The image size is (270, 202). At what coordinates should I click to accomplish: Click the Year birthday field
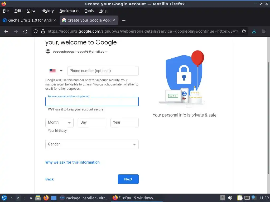tap(124, 123)
